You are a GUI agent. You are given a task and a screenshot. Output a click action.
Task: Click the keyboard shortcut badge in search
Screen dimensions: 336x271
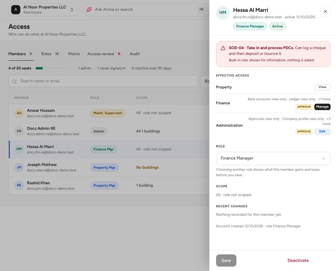[x=202, y=9]
